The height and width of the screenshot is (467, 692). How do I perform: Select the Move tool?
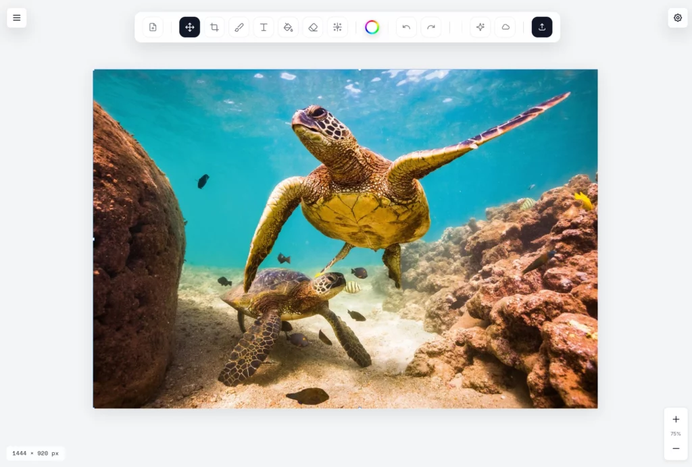point(189,27)
